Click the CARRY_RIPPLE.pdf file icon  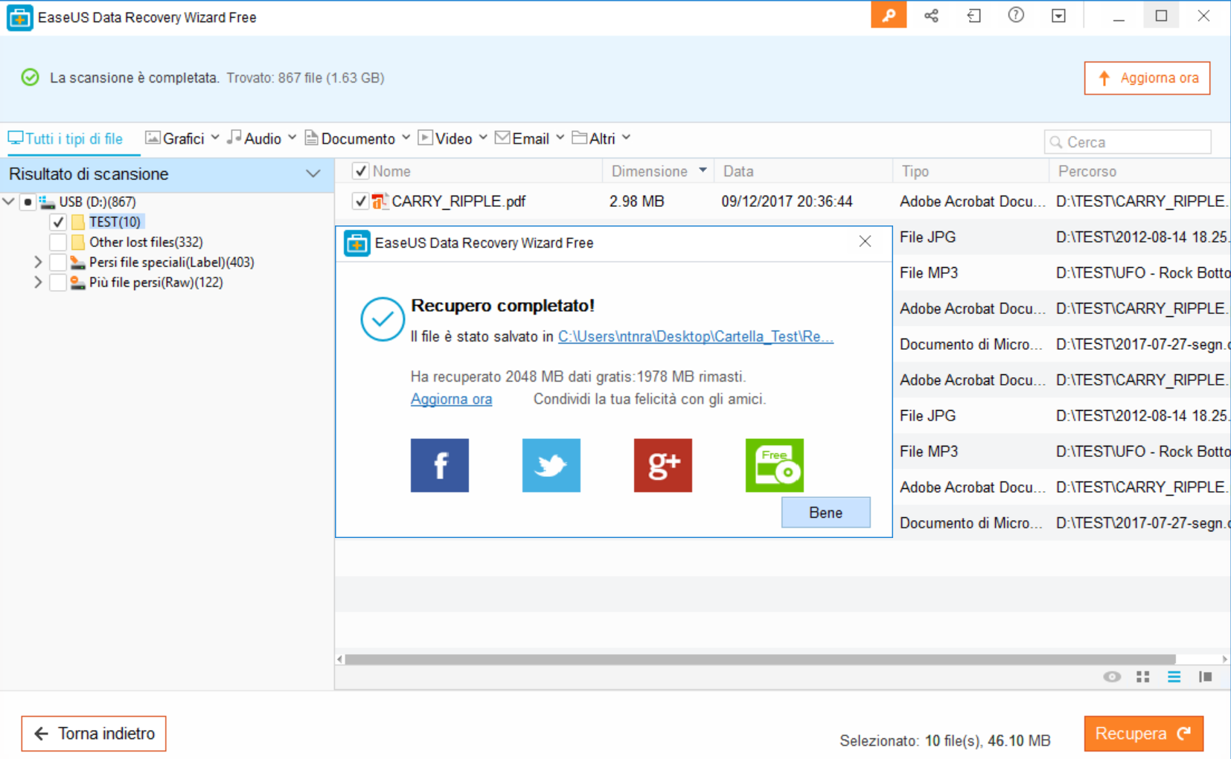click(380, 201)
